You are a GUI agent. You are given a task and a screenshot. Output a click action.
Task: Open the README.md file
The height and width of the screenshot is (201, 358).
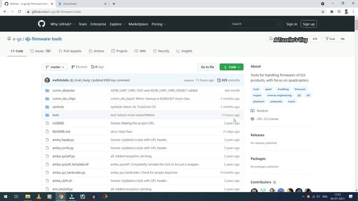[61, 132]
